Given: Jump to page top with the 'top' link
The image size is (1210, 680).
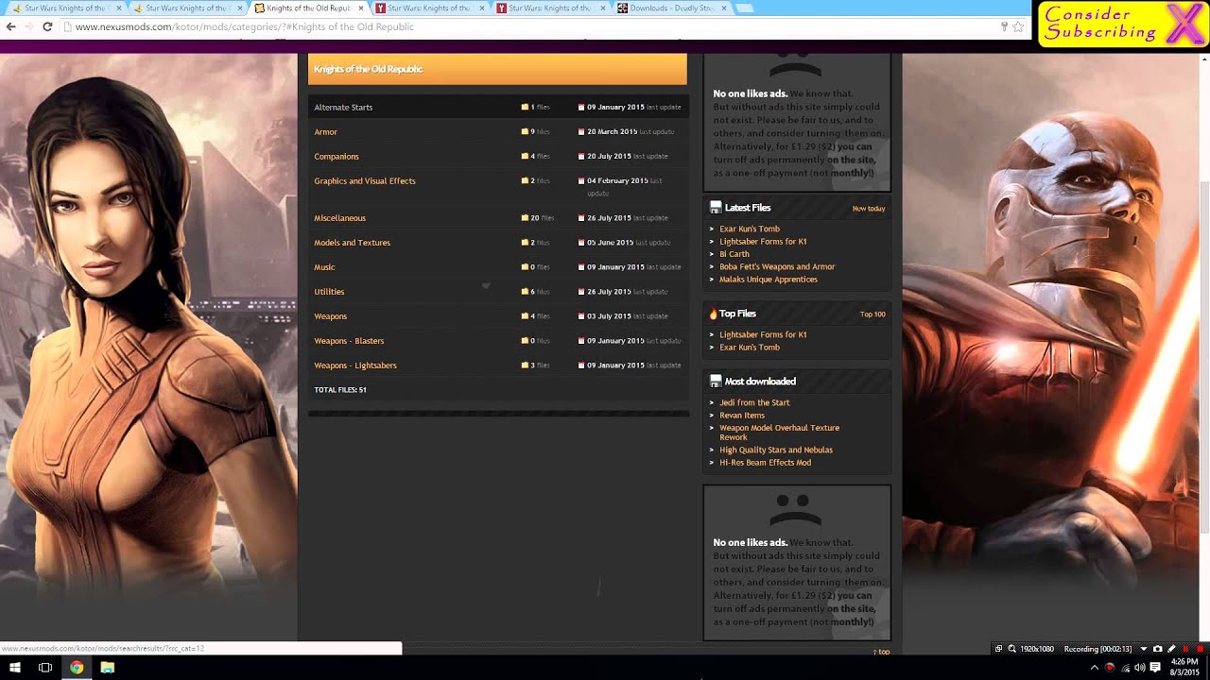Looking at the screenshot, I should [881, 652].
